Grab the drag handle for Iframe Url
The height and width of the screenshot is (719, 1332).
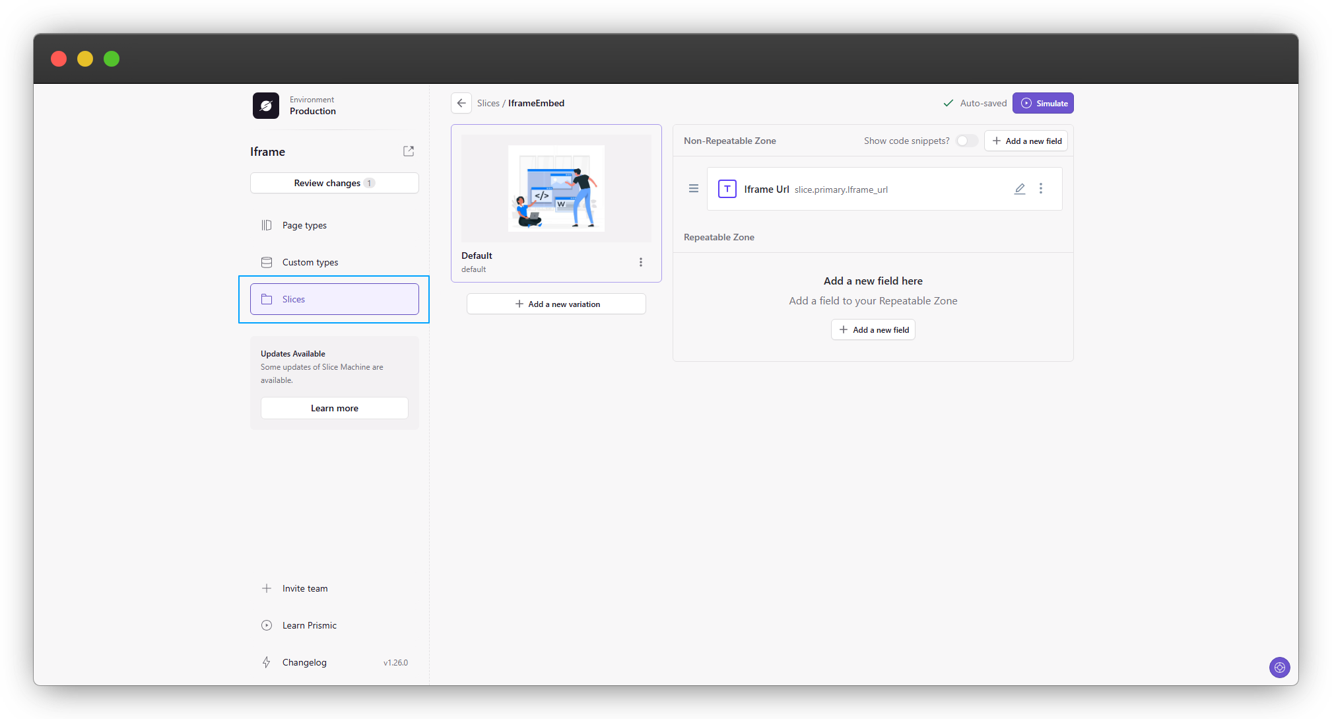coord(694,189)
